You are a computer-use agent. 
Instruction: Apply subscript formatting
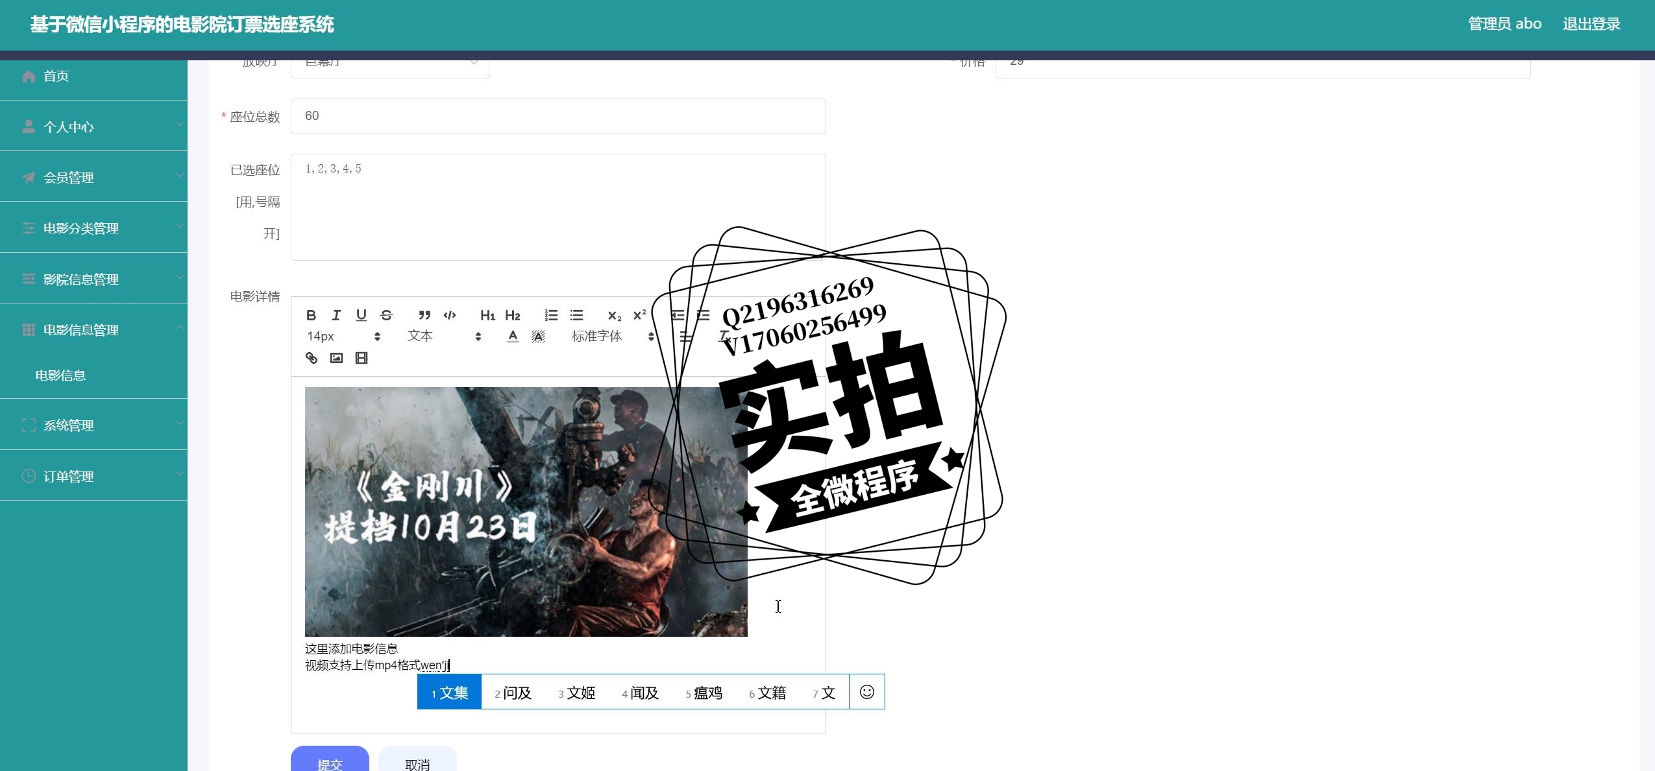point(614,315)
